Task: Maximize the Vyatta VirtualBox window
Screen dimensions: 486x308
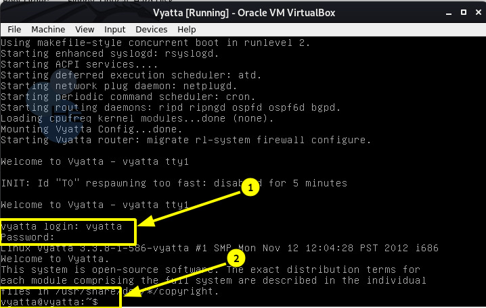Action: [464, 12]
